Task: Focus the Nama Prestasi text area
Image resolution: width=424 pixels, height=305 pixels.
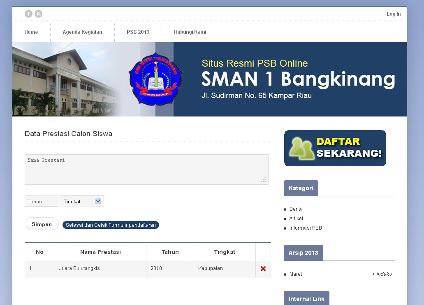Action: click(x=146, y=170)
